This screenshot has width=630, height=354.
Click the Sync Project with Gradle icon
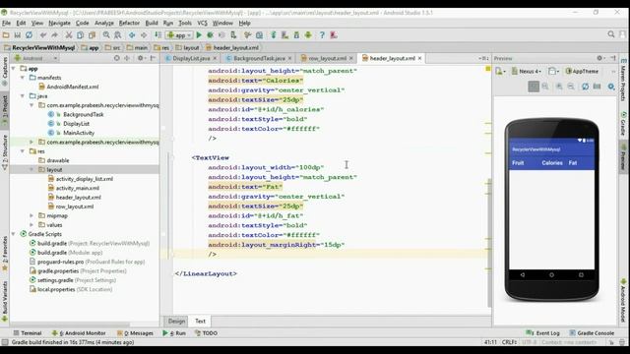tap(274, 35)
